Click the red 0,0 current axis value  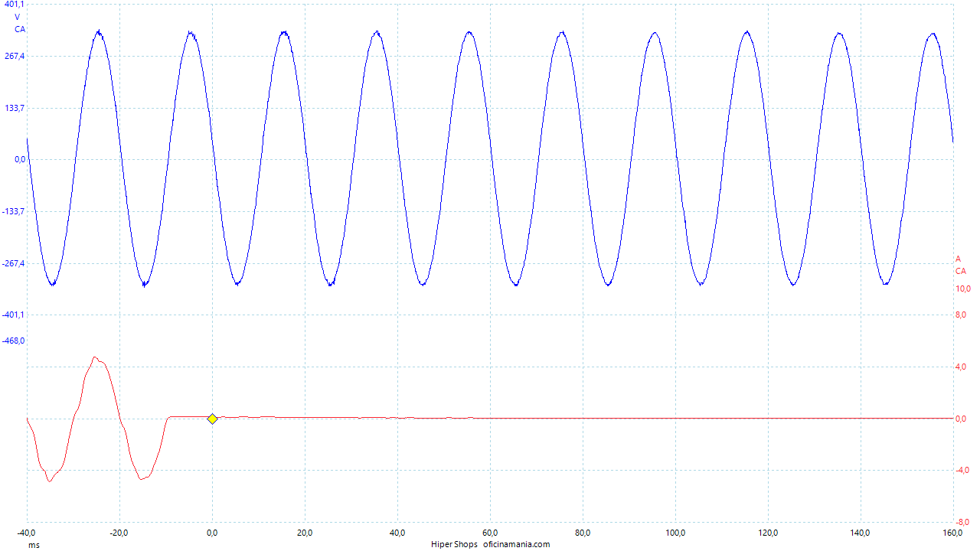(961, 419)
